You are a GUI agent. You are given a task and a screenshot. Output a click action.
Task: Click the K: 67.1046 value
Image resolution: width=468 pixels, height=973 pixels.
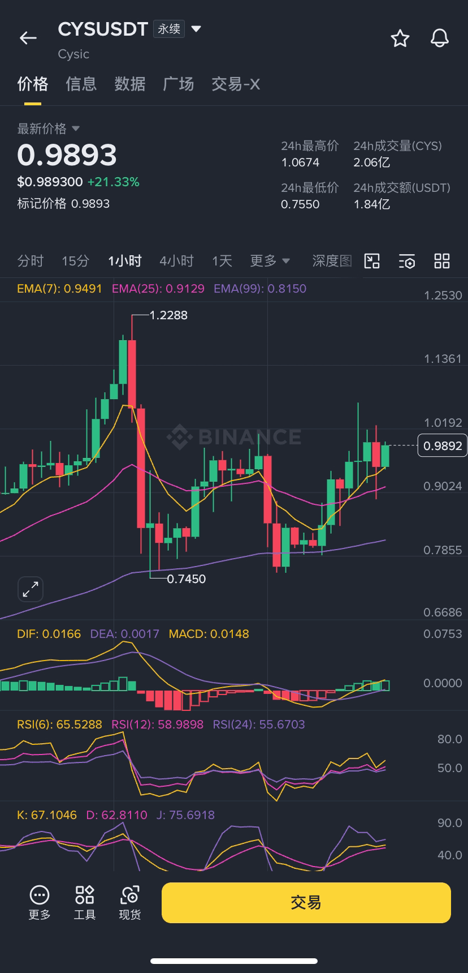(x=47, y=815)
